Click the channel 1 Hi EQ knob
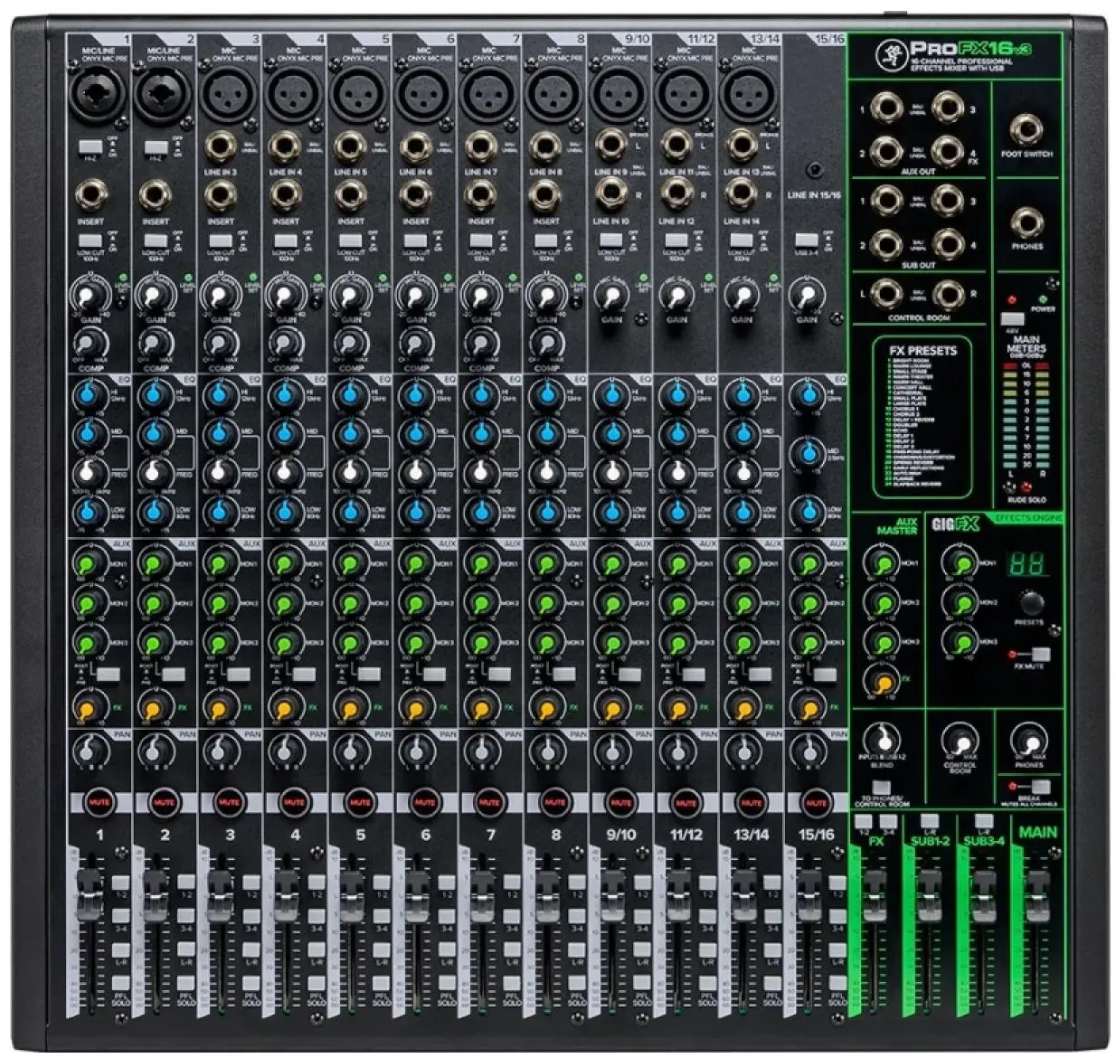 coord(88,394)
